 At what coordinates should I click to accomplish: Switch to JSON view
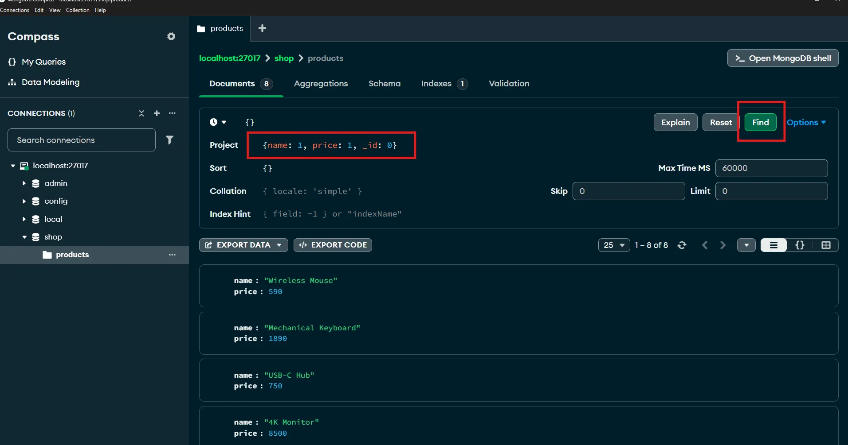tap(800, 245)
